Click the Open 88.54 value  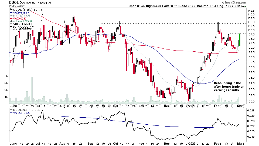click(137, 6)
